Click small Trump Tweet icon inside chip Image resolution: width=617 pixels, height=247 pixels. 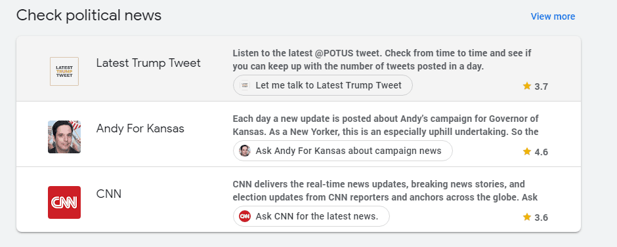click(245, 85)
